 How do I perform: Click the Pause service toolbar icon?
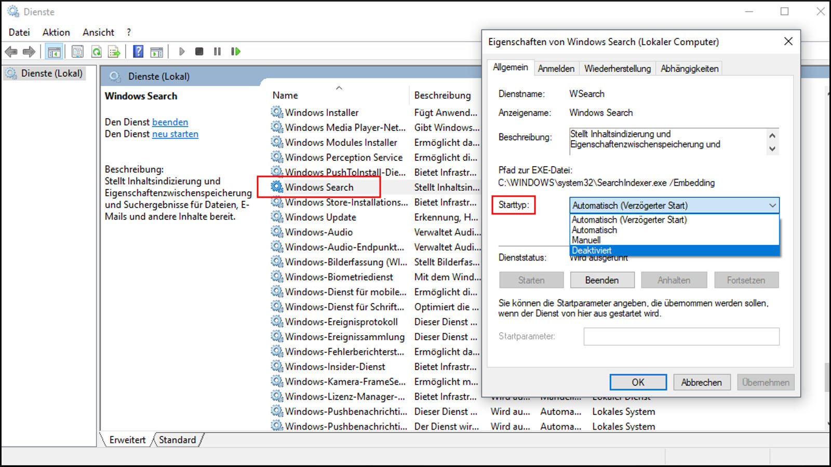[217, 51]
